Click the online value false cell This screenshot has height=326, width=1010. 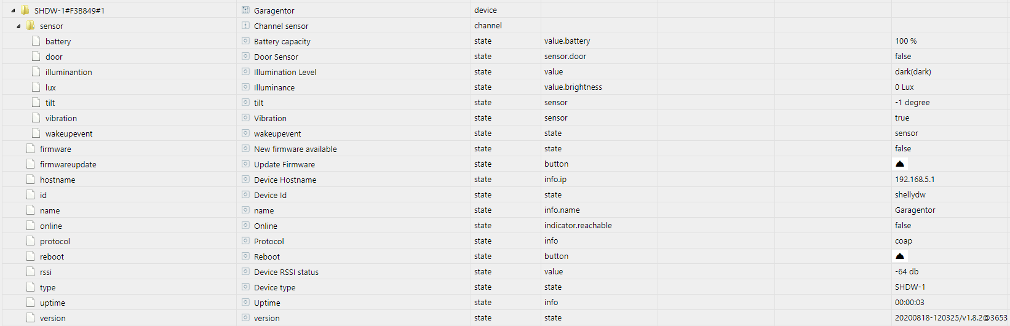coord(950,225)
